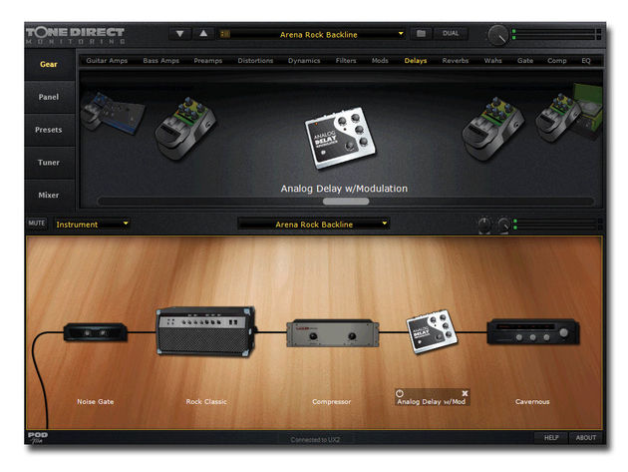Switch to Gate category
The image size is (628, 472).
point(525,61)
